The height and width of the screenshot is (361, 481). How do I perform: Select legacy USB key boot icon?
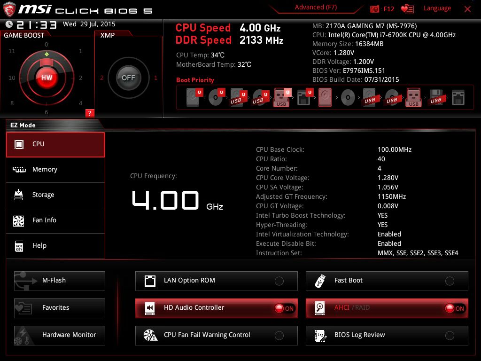click(x=414, y=97)
